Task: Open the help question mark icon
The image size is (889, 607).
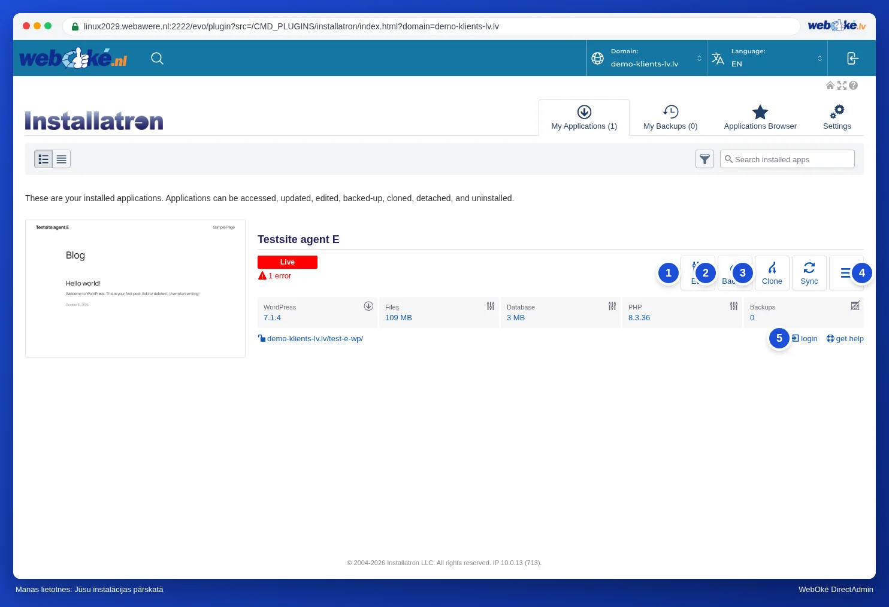Action: [x=853, y=86]
